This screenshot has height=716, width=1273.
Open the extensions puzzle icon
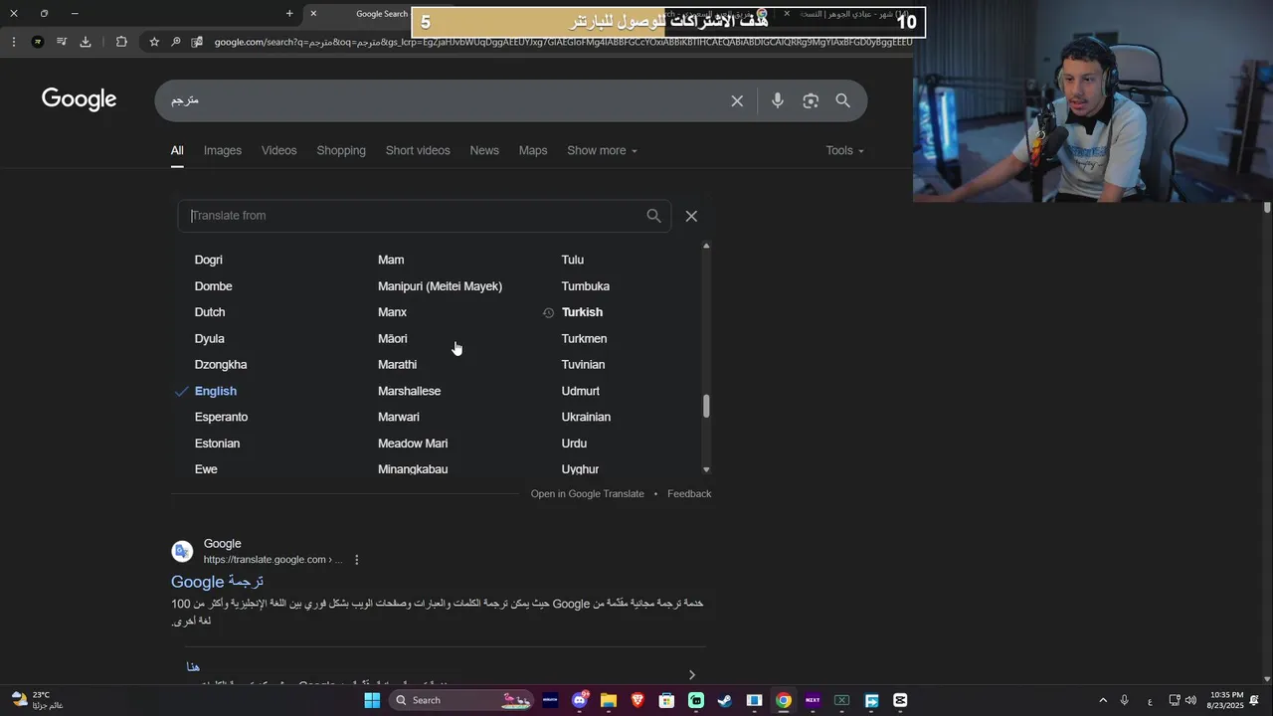point(121,42)
